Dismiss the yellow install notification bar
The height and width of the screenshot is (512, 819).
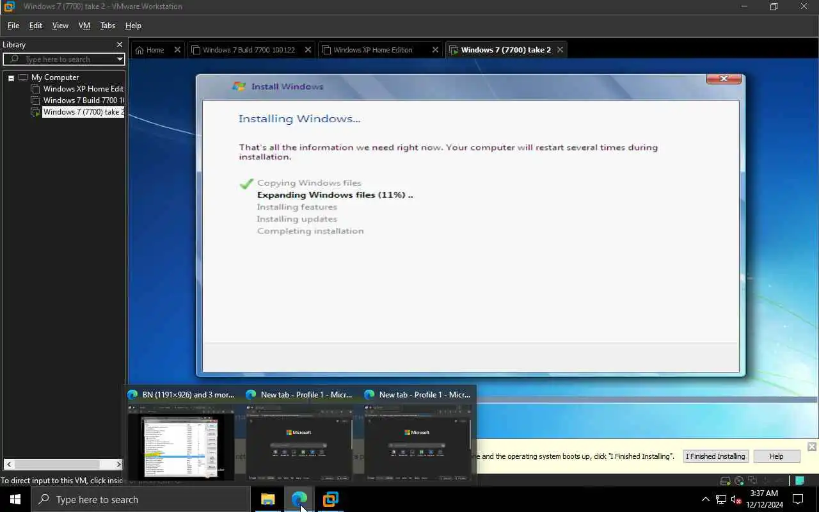pos(812,446)
